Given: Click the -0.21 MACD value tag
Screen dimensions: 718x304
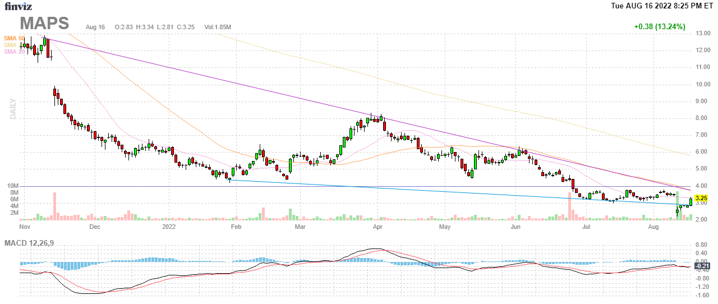Looking at the screenshot, I should 701,266.
